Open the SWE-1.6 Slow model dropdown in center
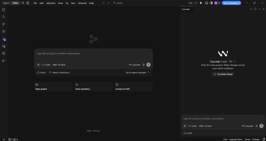266x141 pixels. pos(59,65)
